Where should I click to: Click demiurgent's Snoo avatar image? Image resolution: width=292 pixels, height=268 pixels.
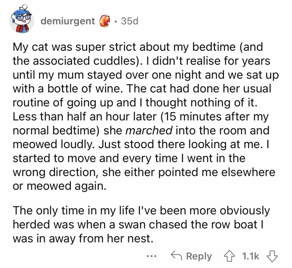[22, 20]
